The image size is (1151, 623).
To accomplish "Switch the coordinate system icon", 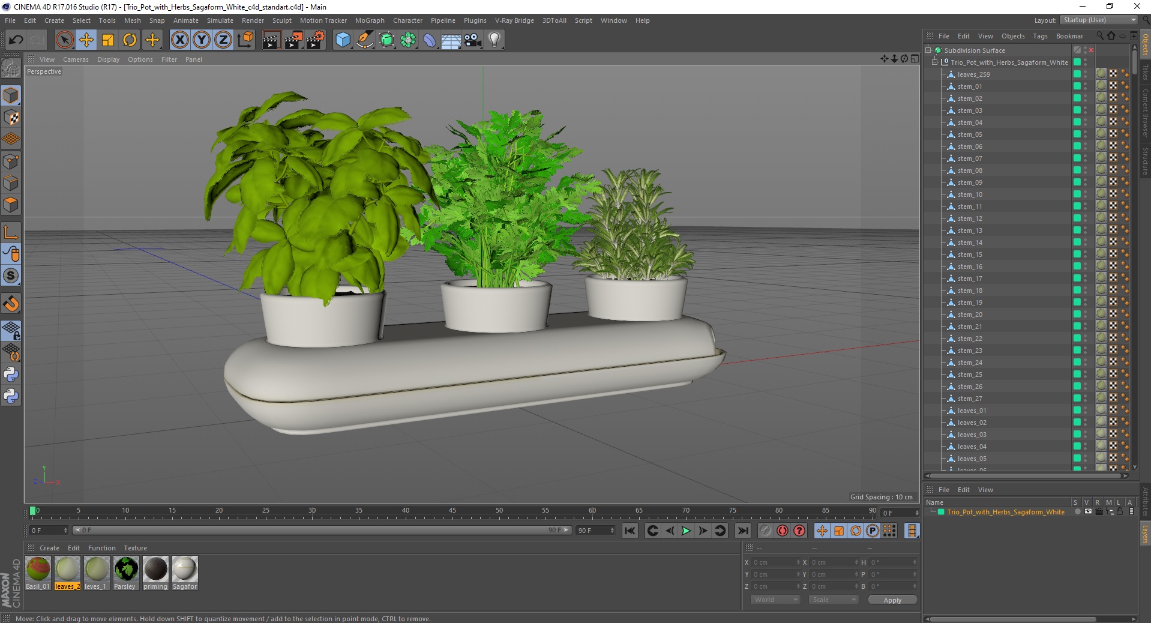I will (x=245, y=40).
